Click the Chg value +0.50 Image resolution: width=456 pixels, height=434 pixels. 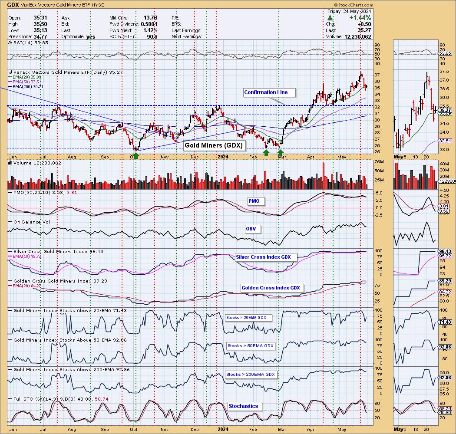coord(364,24)
